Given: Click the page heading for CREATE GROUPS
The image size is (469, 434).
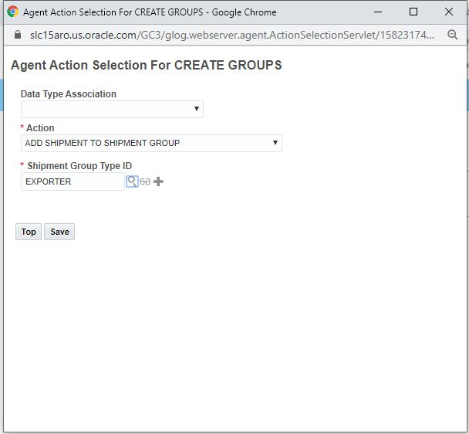Looking at the screenshot, I should coord(147,66).
